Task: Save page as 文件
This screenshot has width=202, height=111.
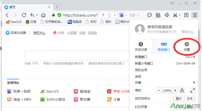Action: pyautogui.click(x=190, y=99)
